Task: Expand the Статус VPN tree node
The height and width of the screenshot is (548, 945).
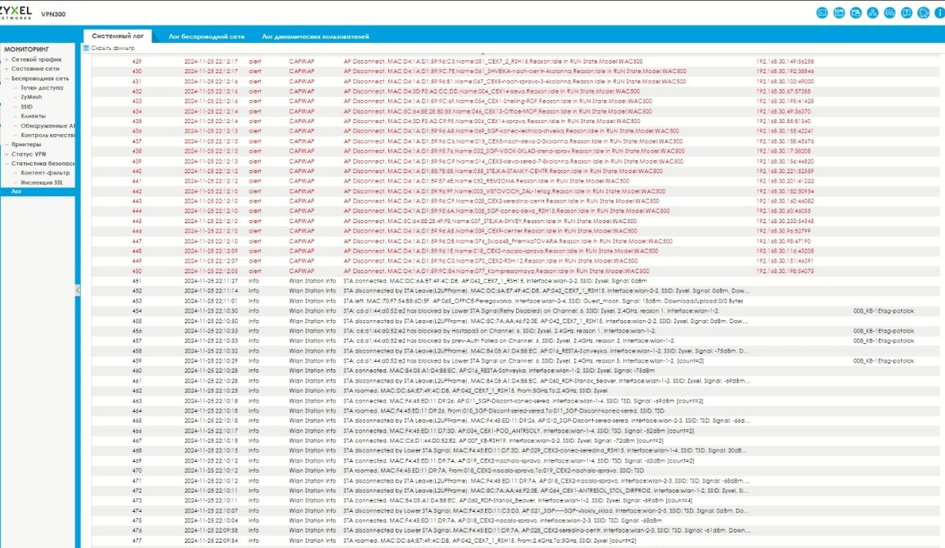Action: tap(7, 154)
